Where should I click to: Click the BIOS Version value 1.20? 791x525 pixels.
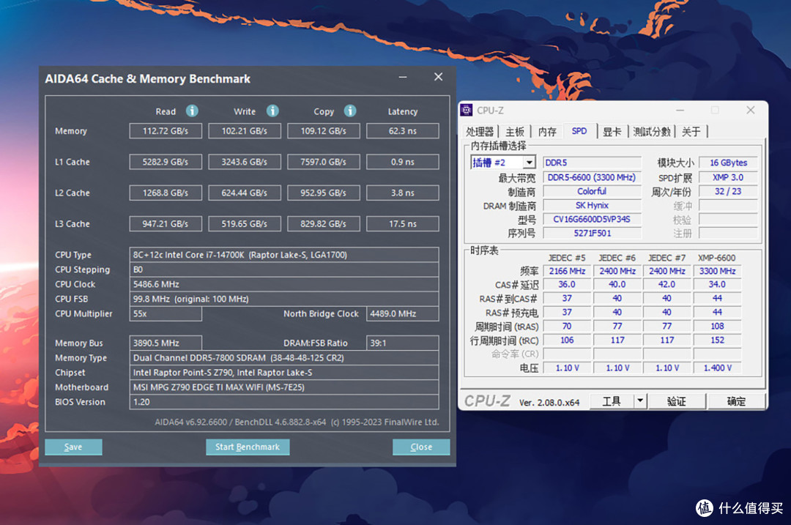[x=284, y=402]
